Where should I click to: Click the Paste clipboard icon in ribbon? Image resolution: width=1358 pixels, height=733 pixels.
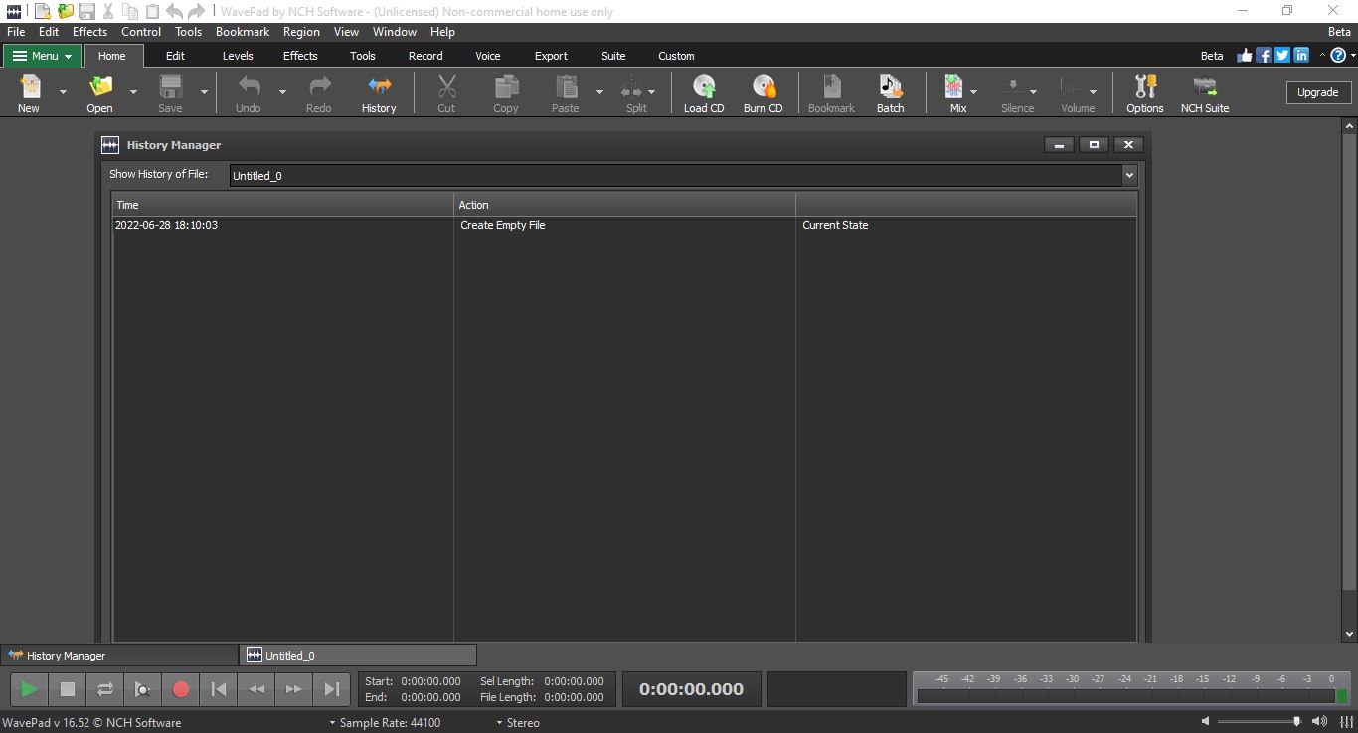[566, 93]
